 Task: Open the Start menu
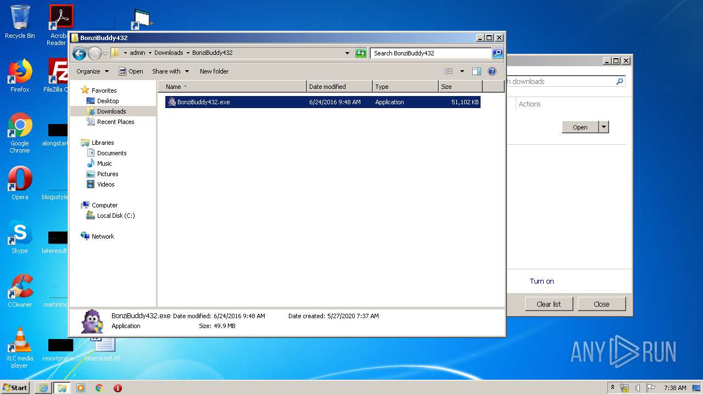pyautogui.click(x=15, y=388)
